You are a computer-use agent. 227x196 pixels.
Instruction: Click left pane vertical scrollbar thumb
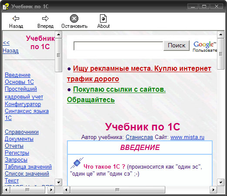pos(59,55)
